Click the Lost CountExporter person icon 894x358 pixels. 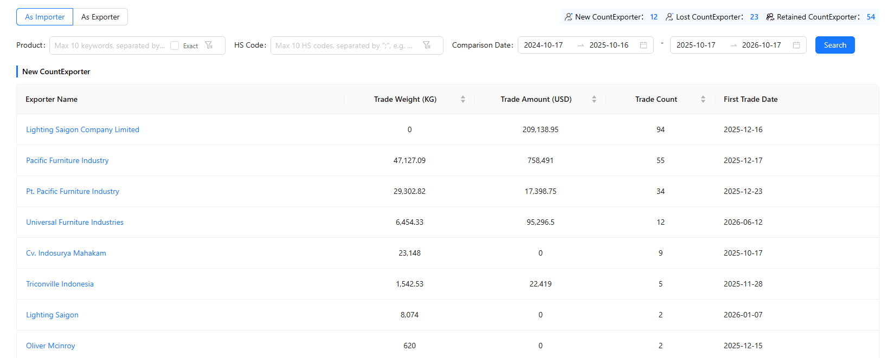pos(670,17)
